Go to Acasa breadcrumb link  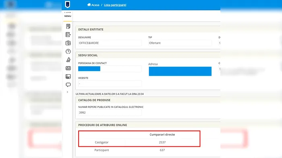click(95, 5)
